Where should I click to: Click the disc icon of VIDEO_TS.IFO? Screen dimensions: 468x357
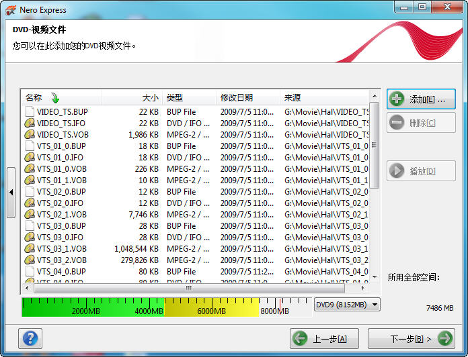(30, 123)
